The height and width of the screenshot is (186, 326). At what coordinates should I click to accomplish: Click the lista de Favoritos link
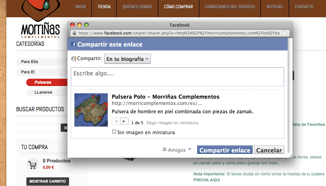pos(309,124)
